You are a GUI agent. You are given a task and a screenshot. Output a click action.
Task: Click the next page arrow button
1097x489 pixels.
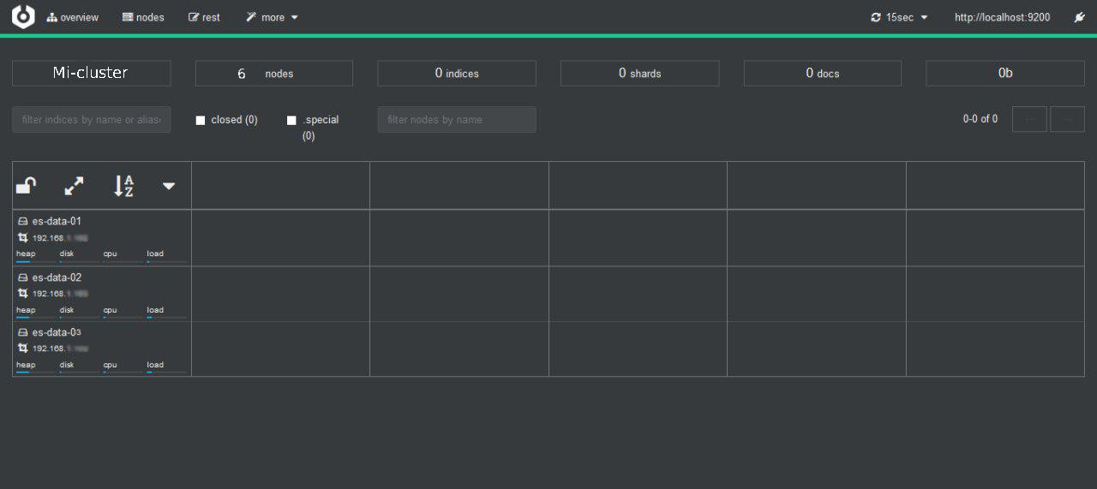point(1067,120)
